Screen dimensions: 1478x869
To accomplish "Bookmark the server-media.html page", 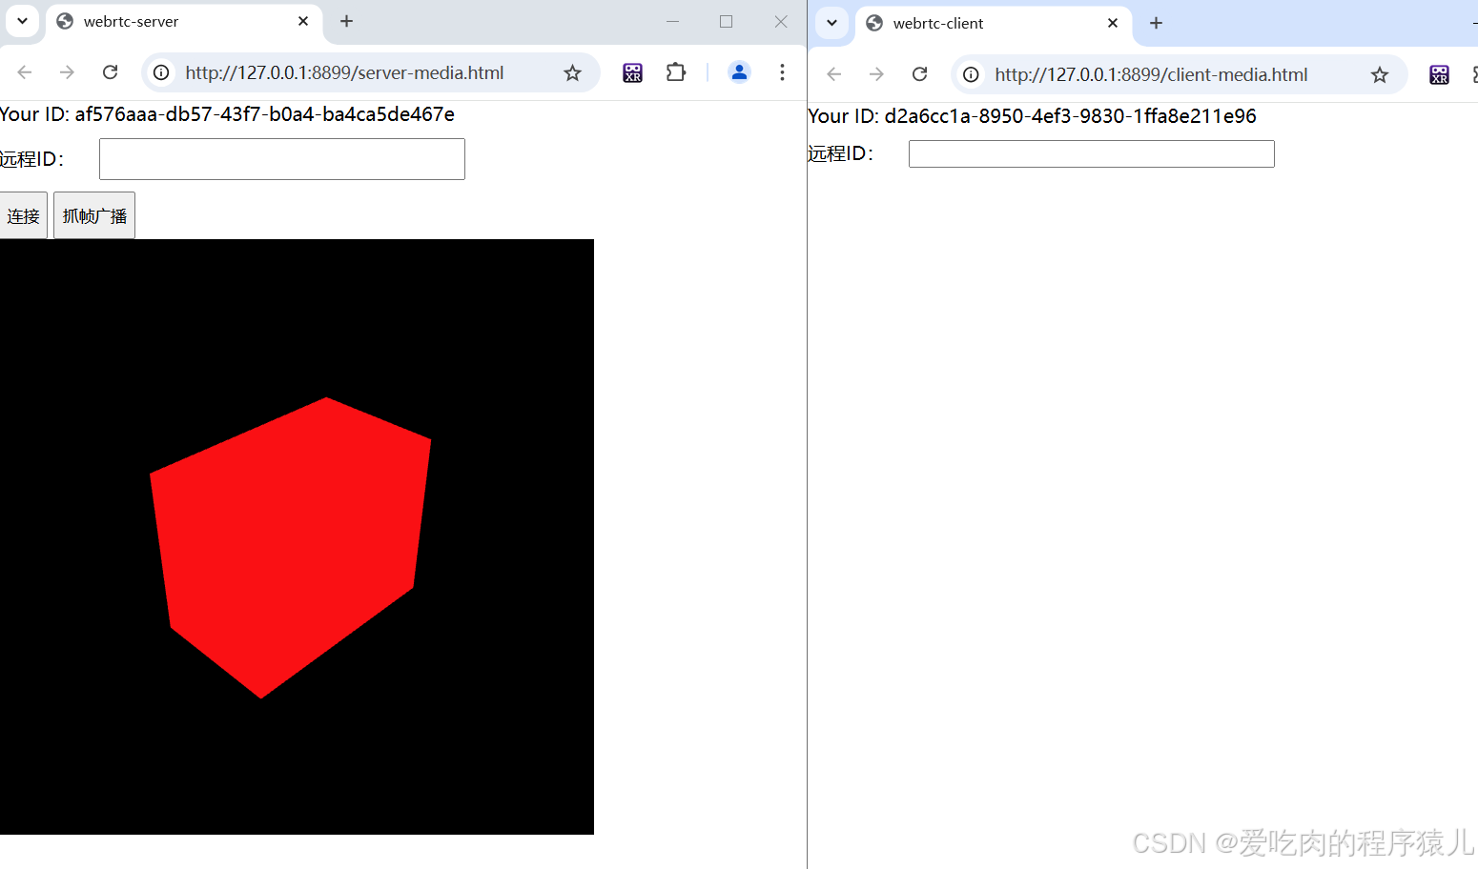I will point(572,72).
